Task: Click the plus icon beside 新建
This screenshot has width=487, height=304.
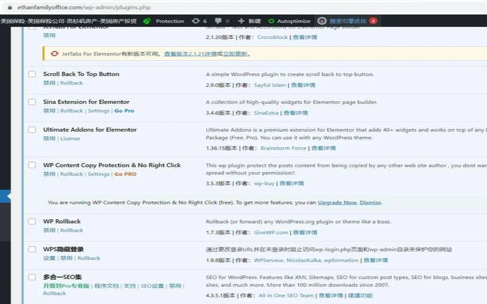Action: pos(242,21)
